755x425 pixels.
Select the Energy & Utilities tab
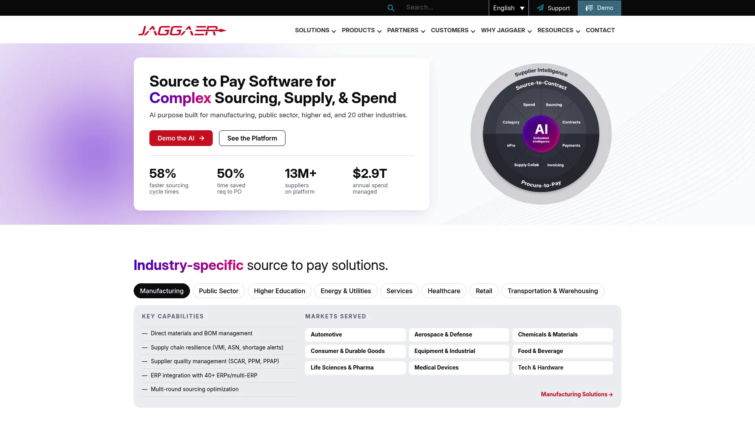point(346,291)
